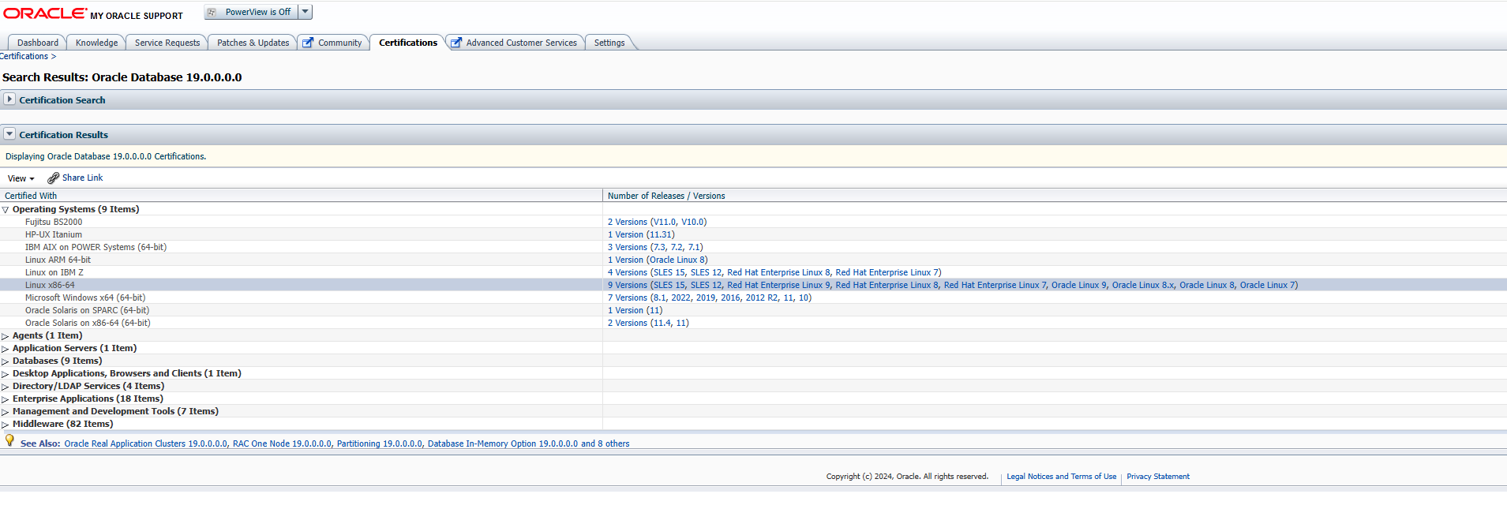Open Microsoft Windows x64 7 Versions link

coord(710,298)
